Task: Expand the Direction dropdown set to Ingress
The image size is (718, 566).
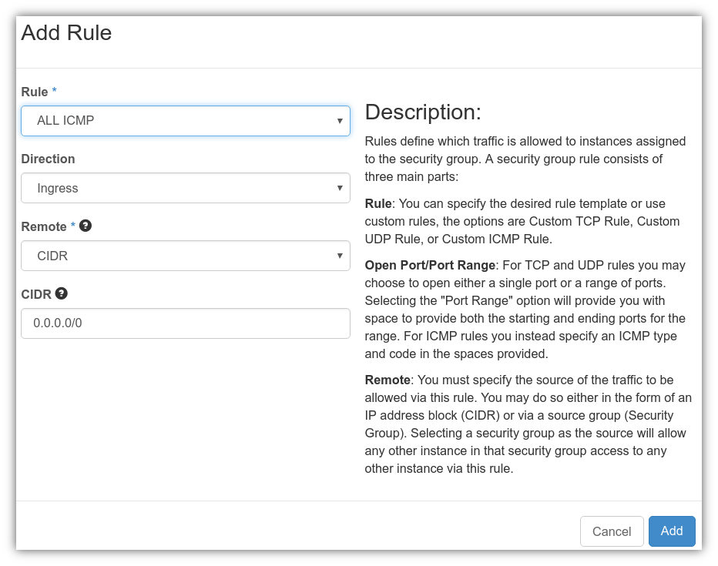Action: coord(185,188)
